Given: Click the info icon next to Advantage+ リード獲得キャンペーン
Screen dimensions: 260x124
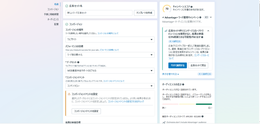Looking at the screenshot, I should (x=200, y=18).
